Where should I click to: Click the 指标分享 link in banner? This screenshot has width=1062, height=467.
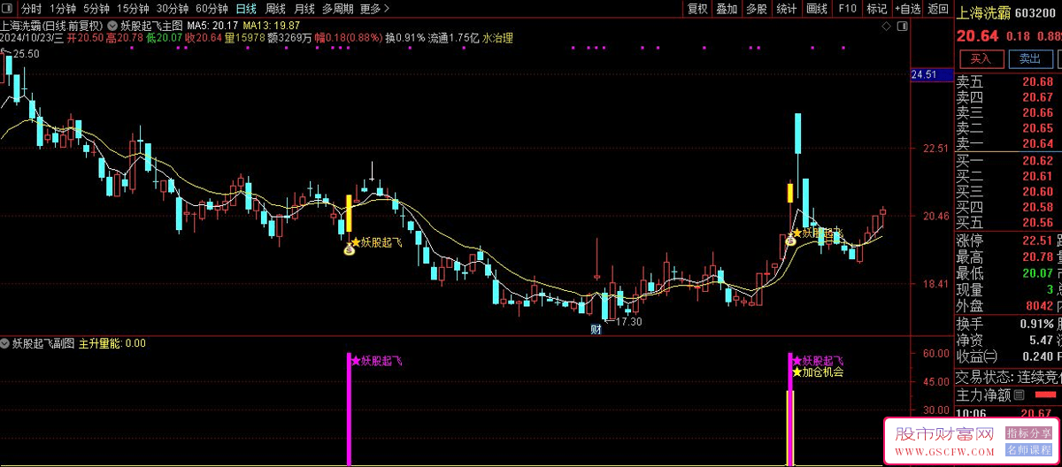tap(1029, 433)
